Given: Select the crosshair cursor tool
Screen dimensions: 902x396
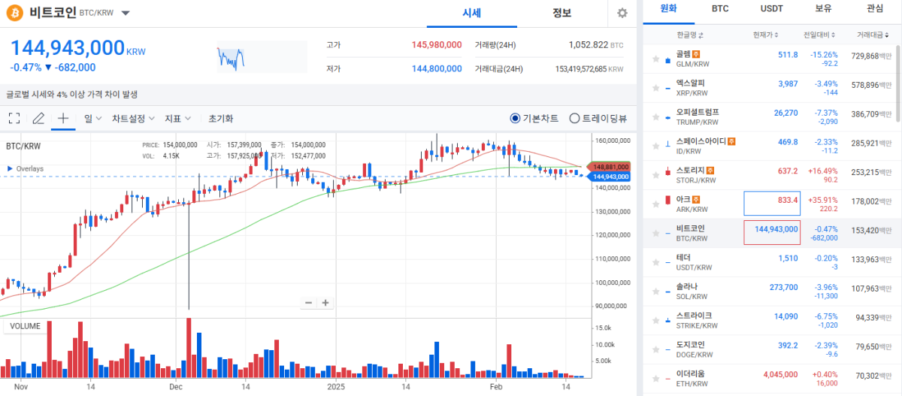Looking at the screenshot, I should click(63, 118).
